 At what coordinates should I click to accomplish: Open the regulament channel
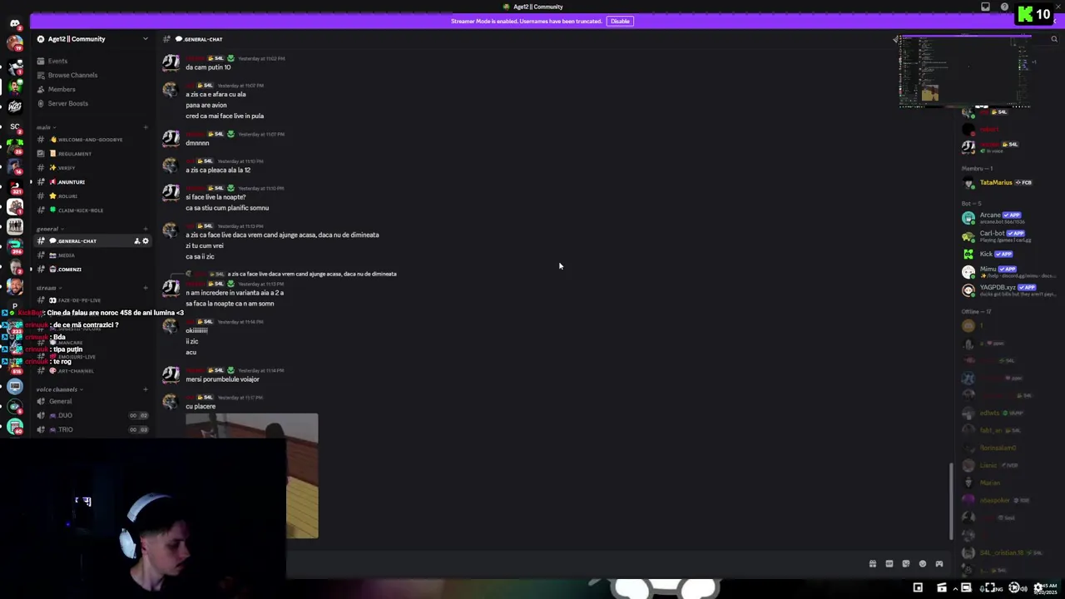(x=92, y=154)
